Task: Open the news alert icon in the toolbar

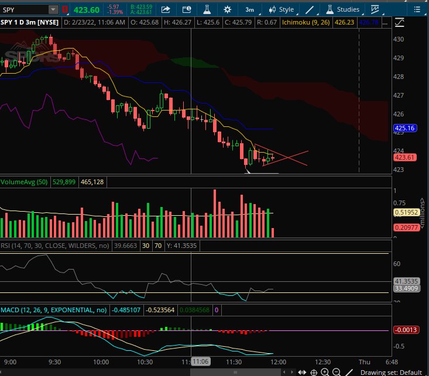Action: tap(187, 10)
